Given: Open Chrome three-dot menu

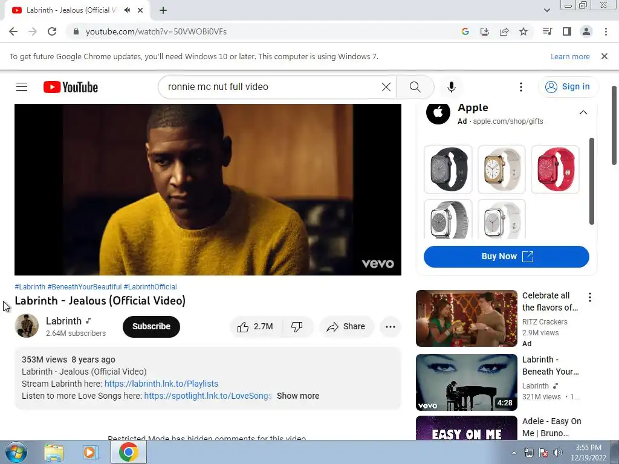Looking at the screenshot, I should coord(606,31).
